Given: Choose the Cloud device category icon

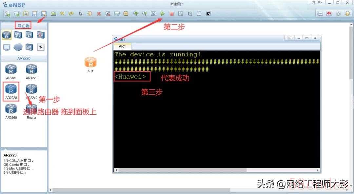Looking at the screenshot, I should [x=18, y=47].
